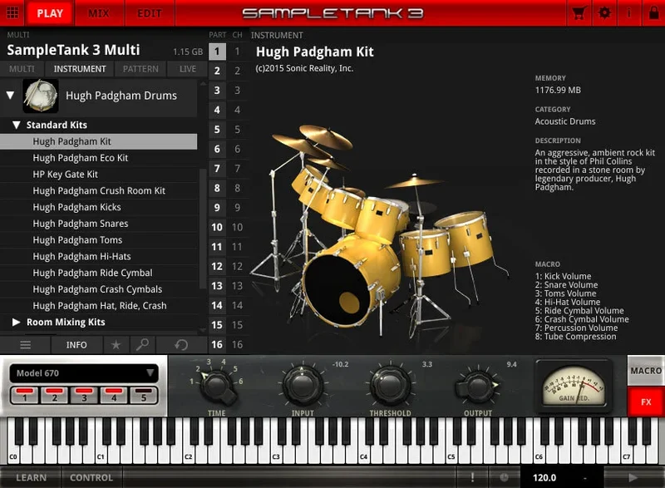Collapse the Hugh Padgham Drums library

10,96
